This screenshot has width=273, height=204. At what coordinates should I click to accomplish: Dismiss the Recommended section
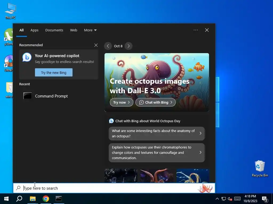pos(96,45)
